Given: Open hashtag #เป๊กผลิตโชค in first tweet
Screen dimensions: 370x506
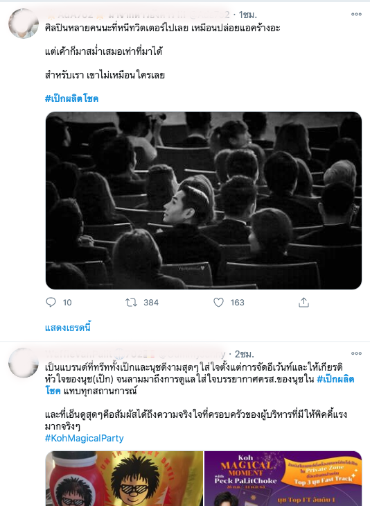Looking at the screenshot, I should (x=71, y=99).
